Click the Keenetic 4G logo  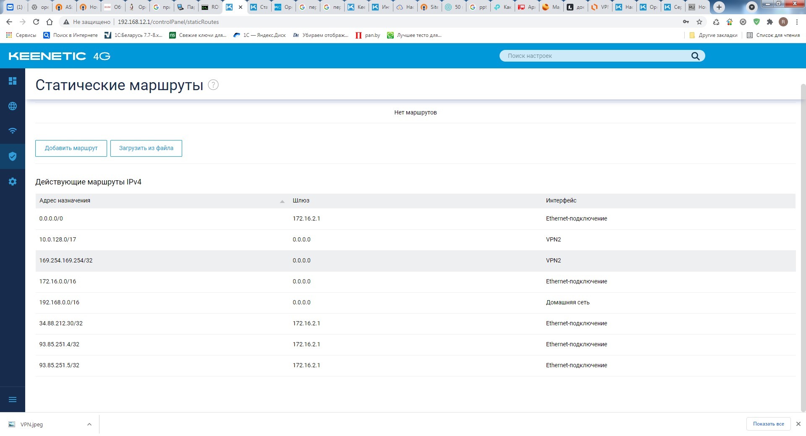point(59,56)
